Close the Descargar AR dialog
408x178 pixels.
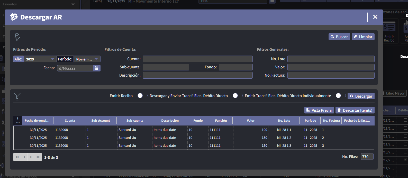(x=375, y=17)
